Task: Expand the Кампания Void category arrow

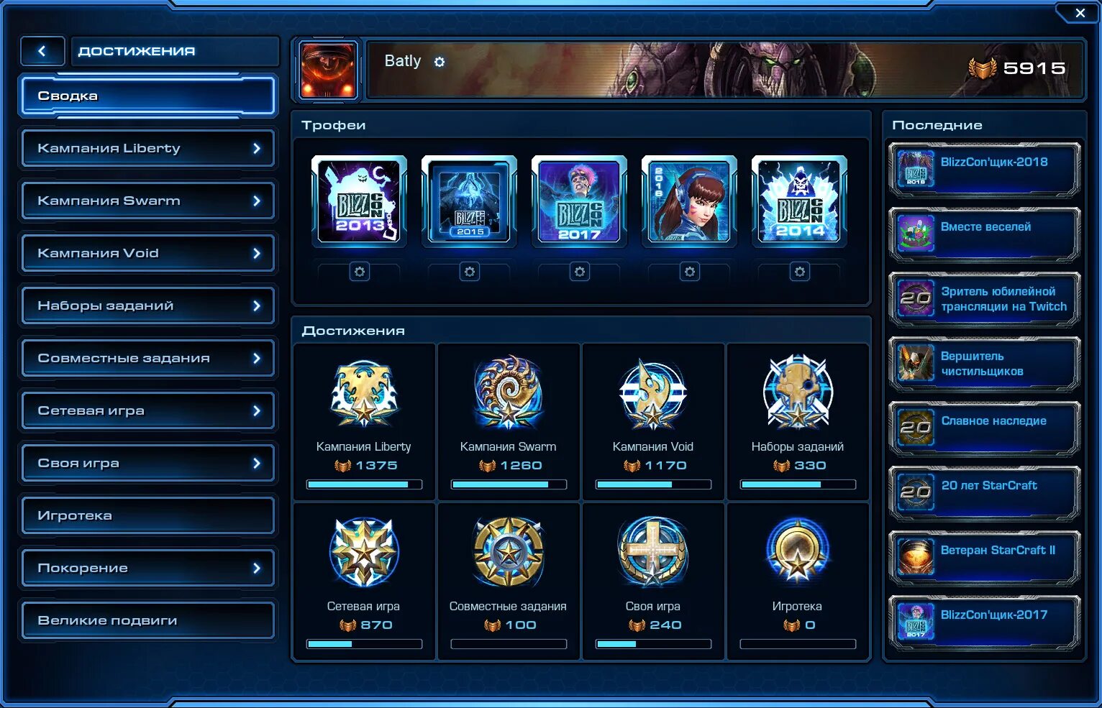Action: [x=257, y=253]
